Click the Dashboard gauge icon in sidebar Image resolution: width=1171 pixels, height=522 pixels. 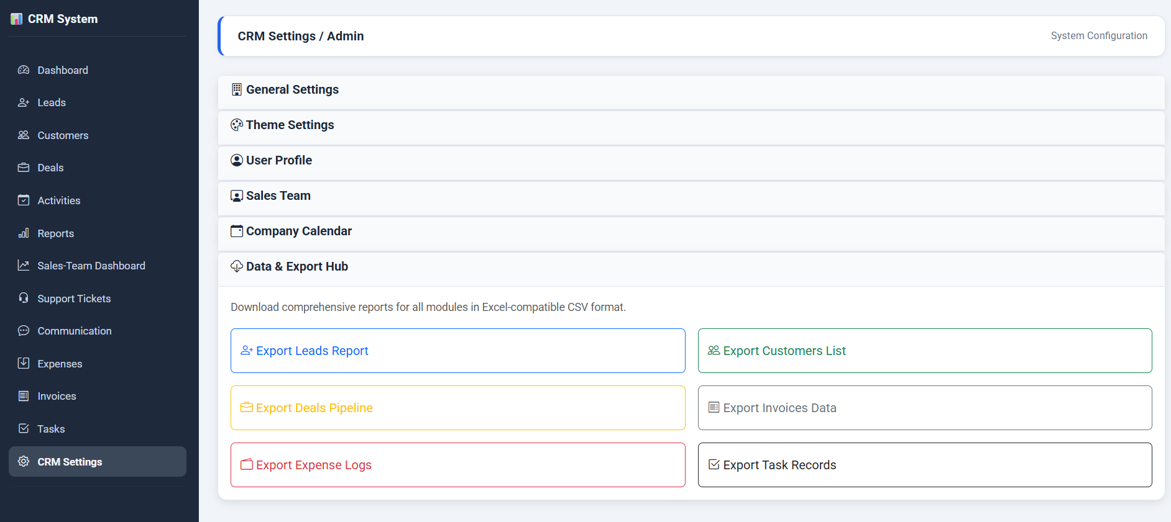(24, 70)
